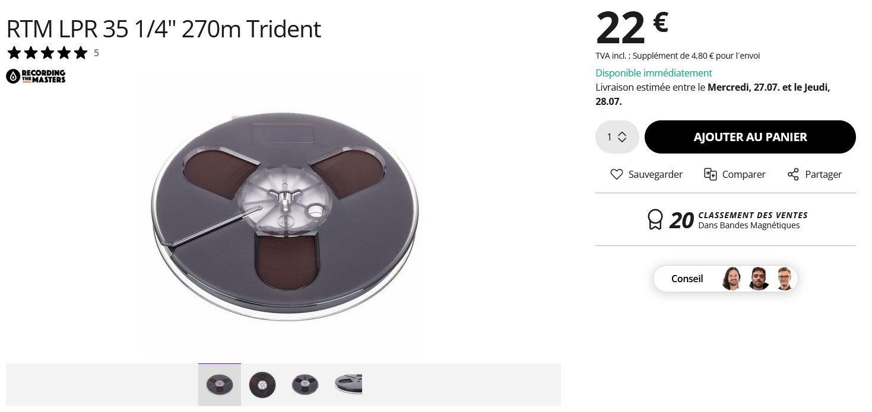Open the Recording The Masters brand logo

coord(36,76)
